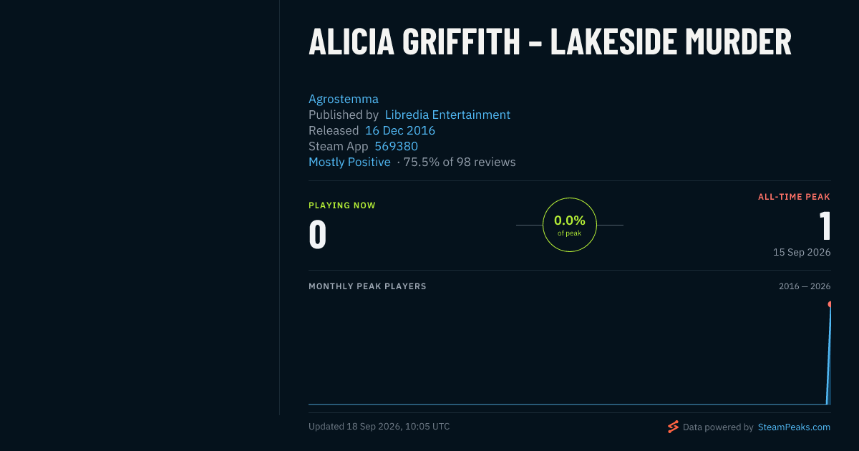Open the Agrostemma developer link

click(x=344, y=99)
